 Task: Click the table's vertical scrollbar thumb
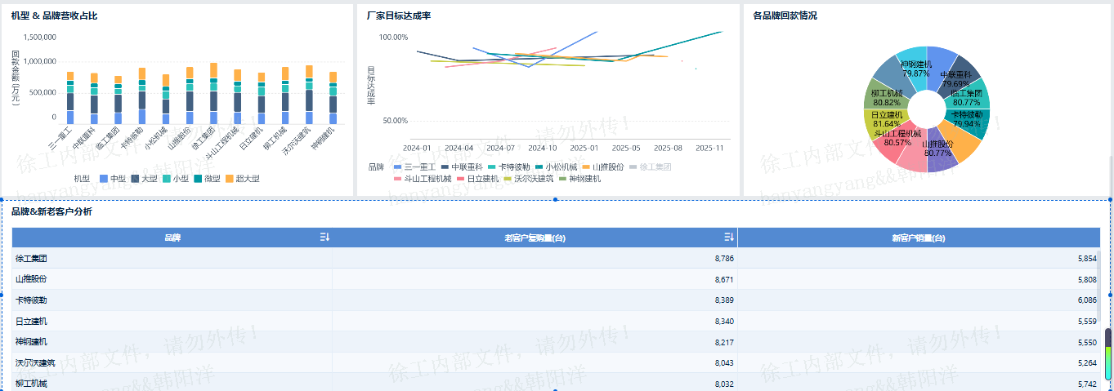coord(1108,353)
